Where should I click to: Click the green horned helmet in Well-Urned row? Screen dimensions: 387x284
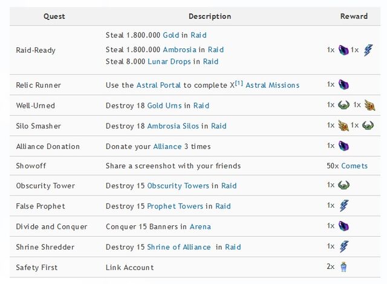click(x=343, y=105)
